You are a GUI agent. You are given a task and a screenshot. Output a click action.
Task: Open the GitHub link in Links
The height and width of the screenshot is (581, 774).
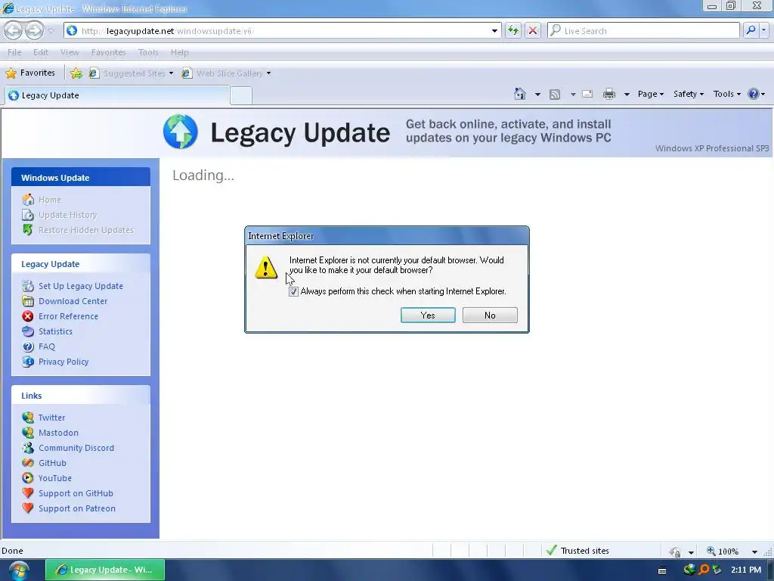point(52,463)
